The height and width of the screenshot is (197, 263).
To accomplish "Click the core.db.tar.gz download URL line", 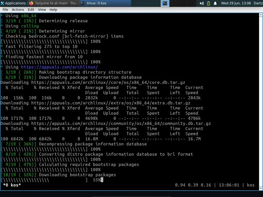I will click(x=93, y=82).
